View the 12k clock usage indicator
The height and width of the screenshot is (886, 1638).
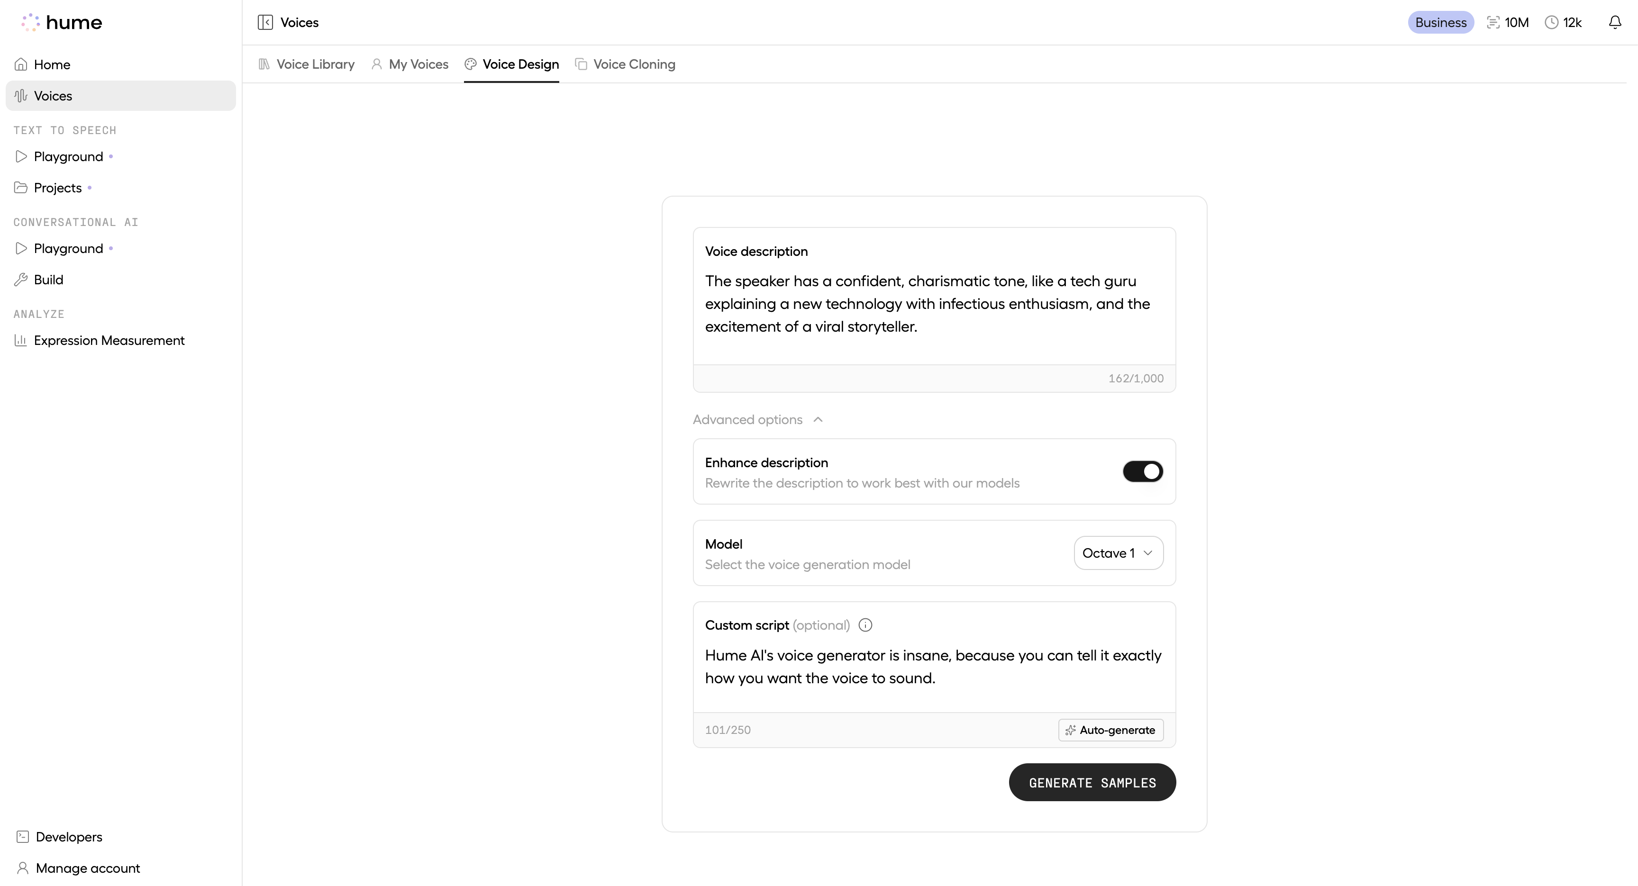1564,22
